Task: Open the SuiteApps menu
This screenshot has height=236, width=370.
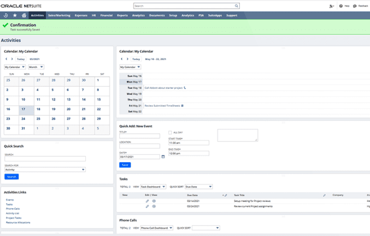Action: [214, 15]
